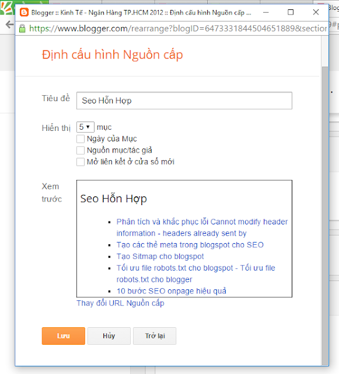
Task: Click the Trở lại button
Action: pos(155,336)
